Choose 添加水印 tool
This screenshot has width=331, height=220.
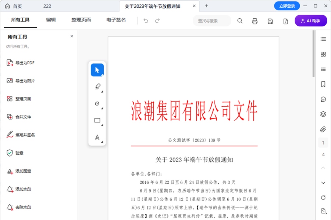19,189
